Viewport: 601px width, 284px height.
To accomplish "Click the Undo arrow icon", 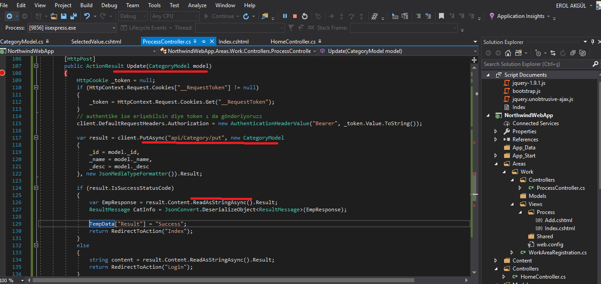I will point(87,16).
